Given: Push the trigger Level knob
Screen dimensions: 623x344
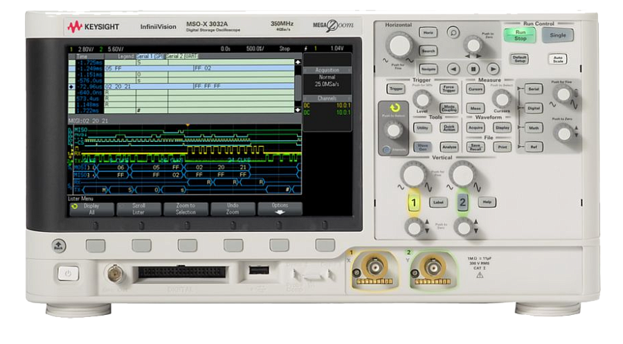Looking at the screenshot, I should point(422,99).
